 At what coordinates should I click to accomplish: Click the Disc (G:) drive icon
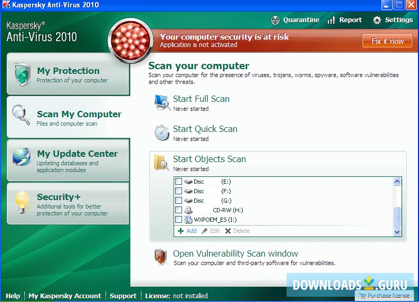pyautogui.click(x=188, y=201)
